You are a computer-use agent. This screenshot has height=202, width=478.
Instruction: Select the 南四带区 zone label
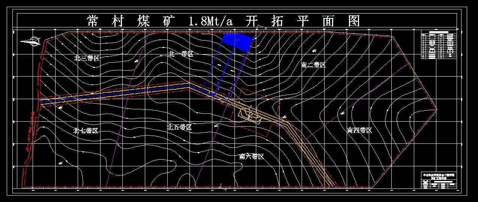[x=359, y=130]
